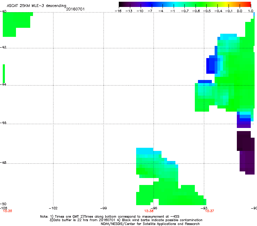Image resolution: width=257 pixels, height=226 pixels.
Task: Click the longitude label -99
Action: tap(103, 208)
